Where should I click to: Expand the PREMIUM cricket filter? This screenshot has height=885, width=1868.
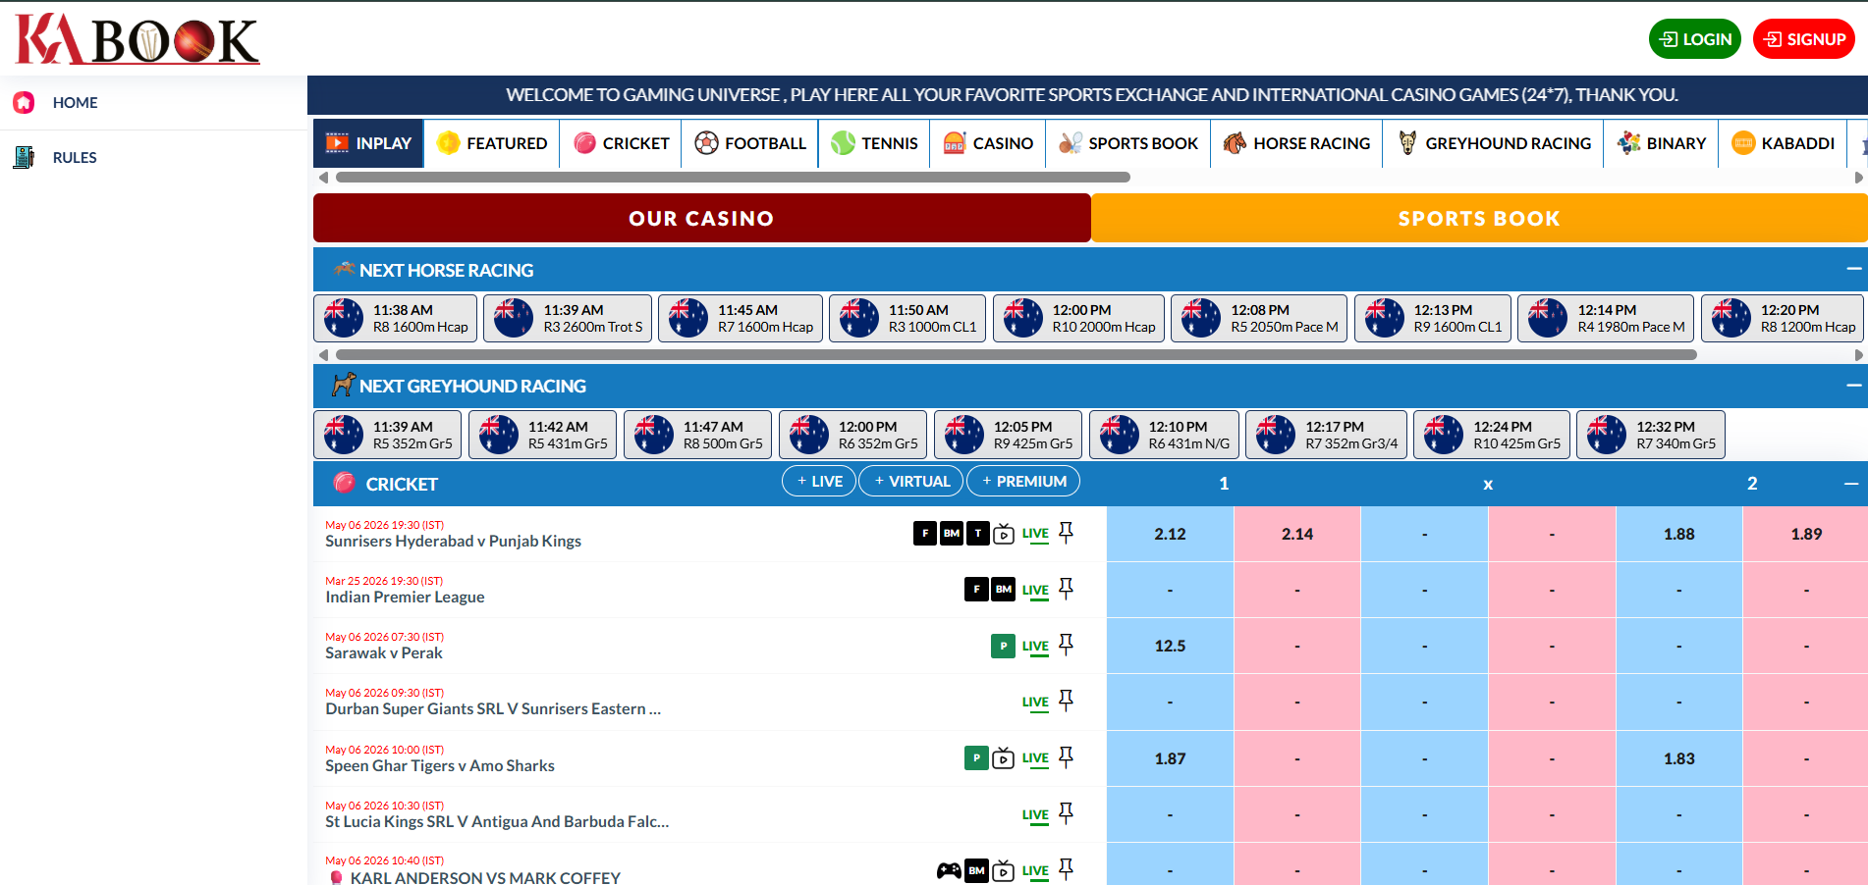tap(1023, 481)
